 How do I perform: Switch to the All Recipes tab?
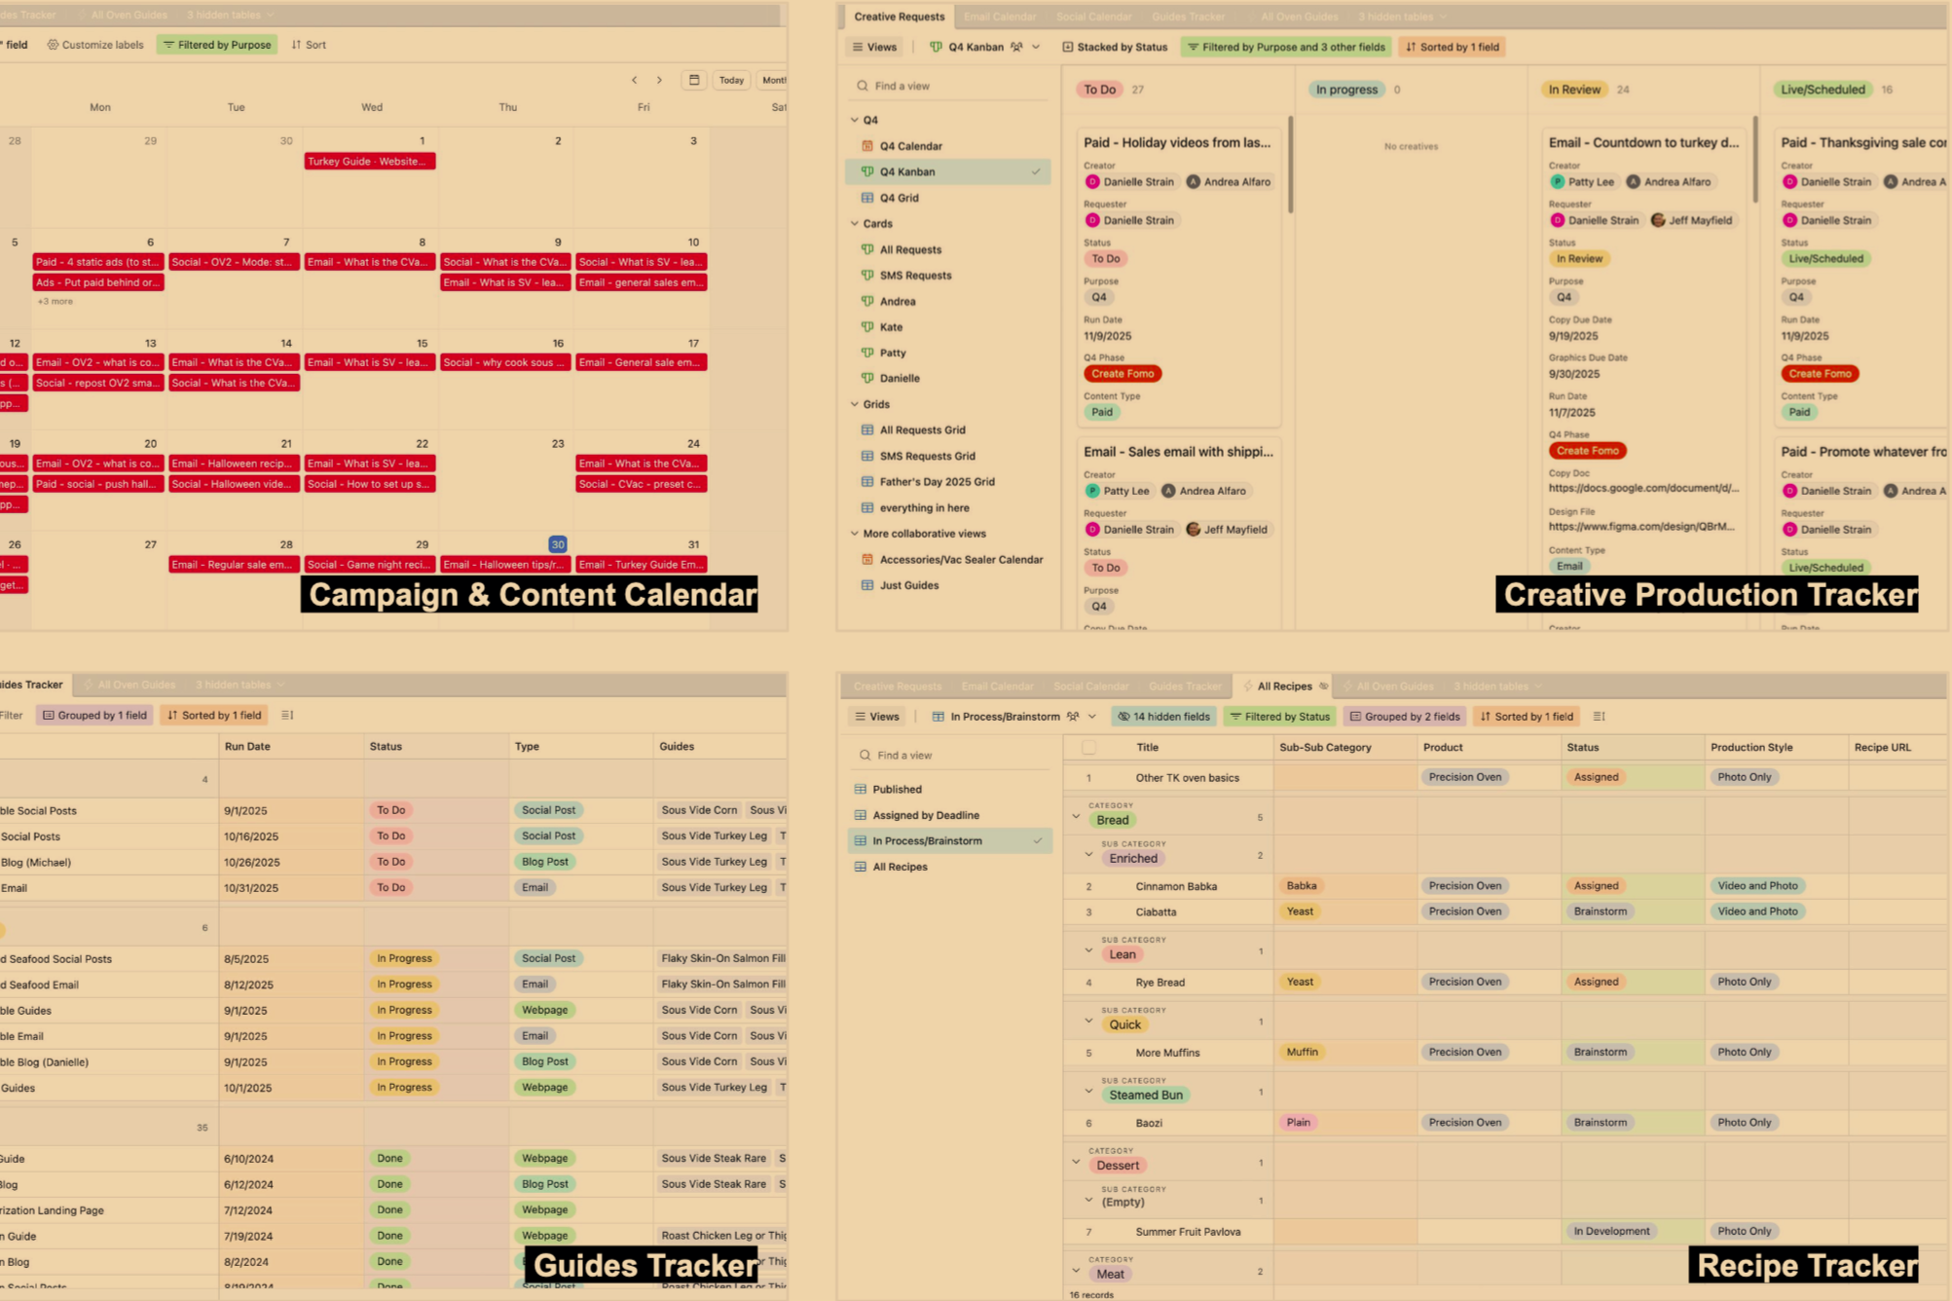(x=1283, y=687)
